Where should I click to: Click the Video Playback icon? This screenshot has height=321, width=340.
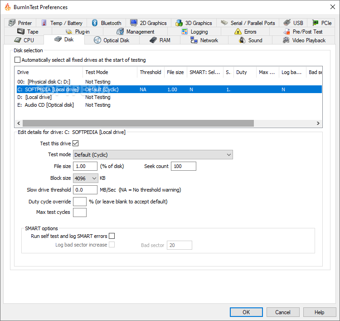(x=286, y=40)
